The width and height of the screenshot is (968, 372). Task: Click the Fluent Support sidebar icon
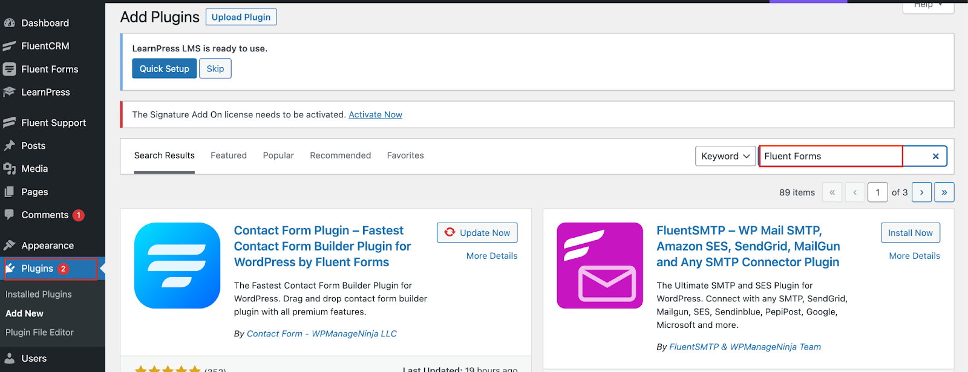point(9,123)
